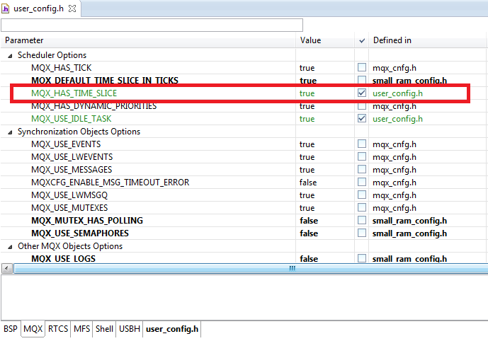Click the checkmark column header
The width and height of the screenshot is (488, 341).
362,40
